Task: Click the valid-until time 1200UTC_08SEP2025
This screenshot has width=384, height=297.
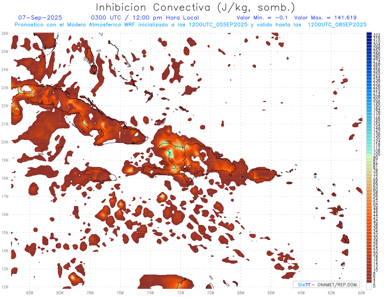Action: (337, 25)
